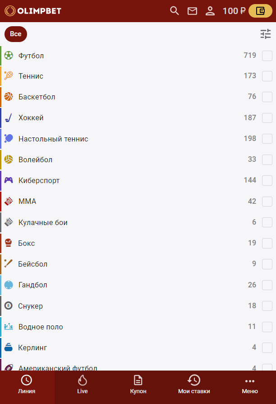Open the filter settings sliders icon
Screen dimensions: 276x404
coord(266,34)
